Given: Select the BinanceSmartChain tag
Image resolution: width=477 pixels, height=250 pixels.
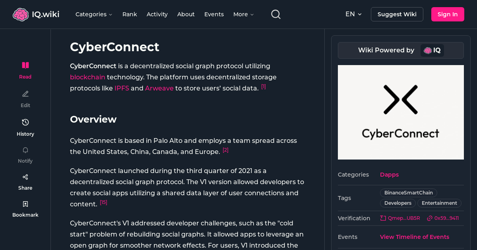Looking at the screenshot, I should 408,192.
